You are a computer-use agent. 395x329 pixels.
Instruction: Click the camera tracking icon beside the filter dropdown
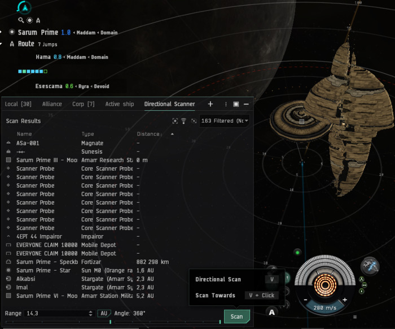tap(194, 121)
